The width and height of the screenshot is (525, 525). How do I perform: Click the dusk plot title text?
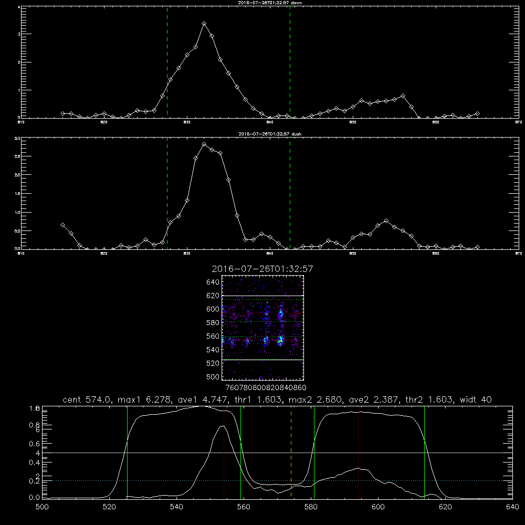click(270, 134)
